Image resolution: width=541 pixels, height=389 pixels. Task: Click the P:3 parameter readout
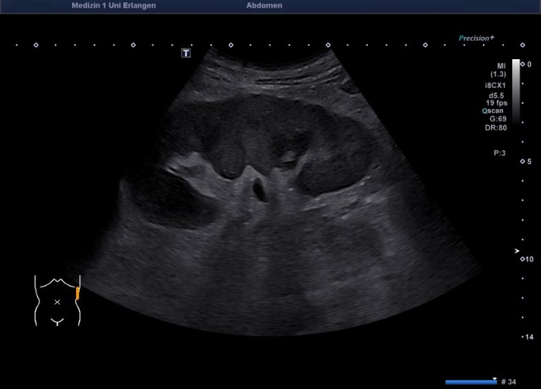[499, 153]
